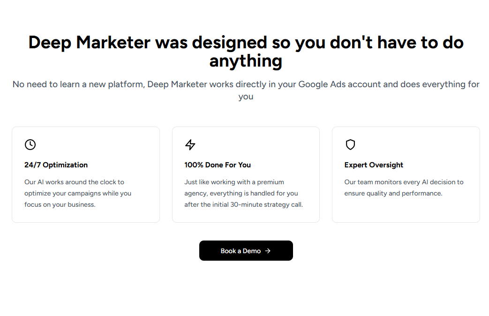The height and width of the screenshot is (316, 489).
Task: Select the 100% Done For You title
Action: tap(218, 165)
